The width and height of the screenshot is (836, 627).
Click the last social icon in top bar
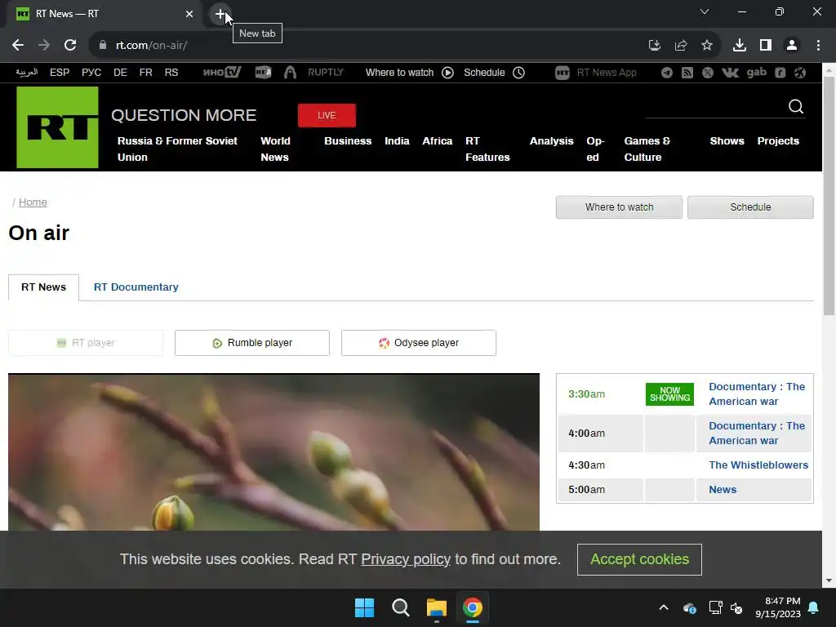point(800,73)
